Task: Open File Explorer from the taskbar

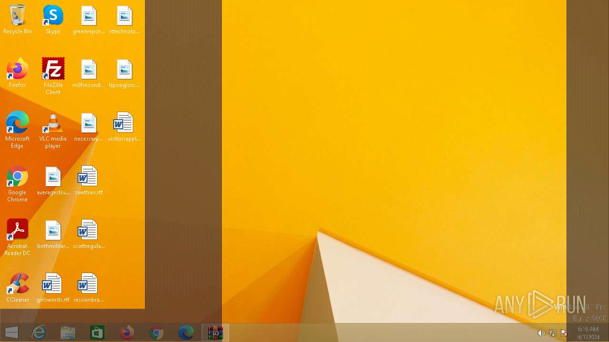Action: 68,333
